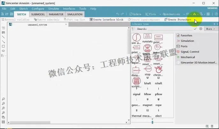The width and height of the screenshot is (219, 129).
Task: Pick the lshaft port component
Action: [x=148, y=81]
